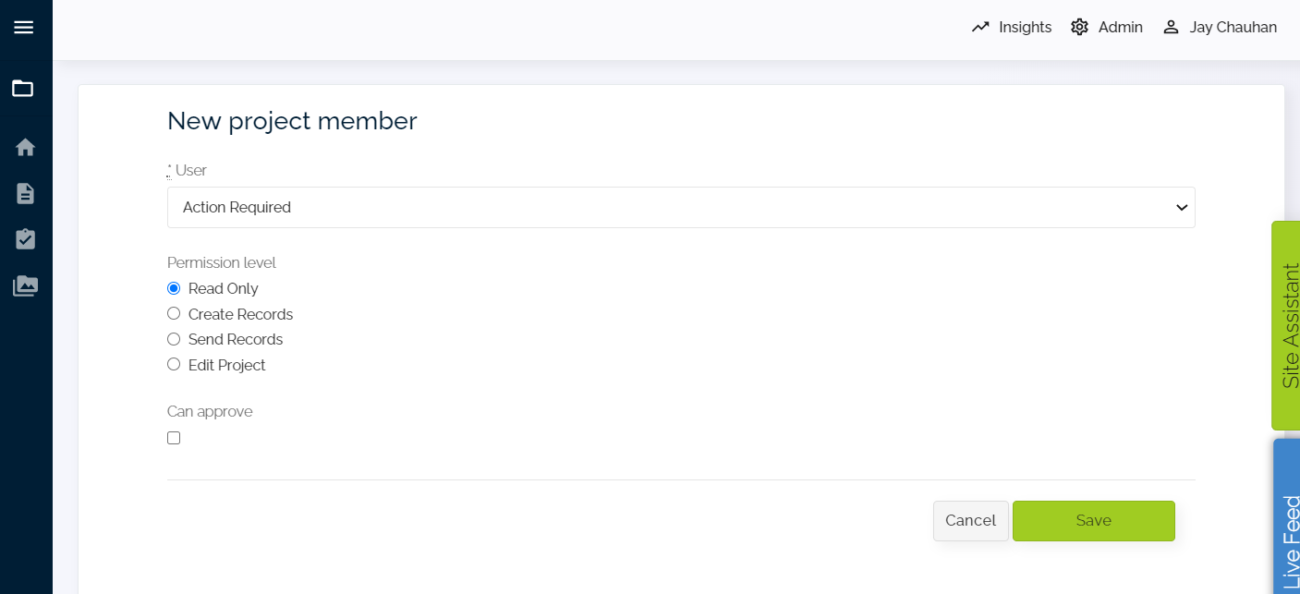Screen dimensions: 1300x594
Task: Open the Jay Chauhan user menu
Action: [x=1220, y=28]
